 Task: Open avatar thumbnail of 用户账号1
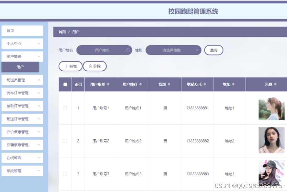point(271,108)
